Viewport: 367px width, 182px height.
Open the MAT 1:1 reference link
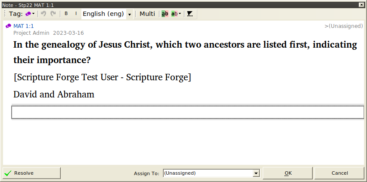(23, 26)
